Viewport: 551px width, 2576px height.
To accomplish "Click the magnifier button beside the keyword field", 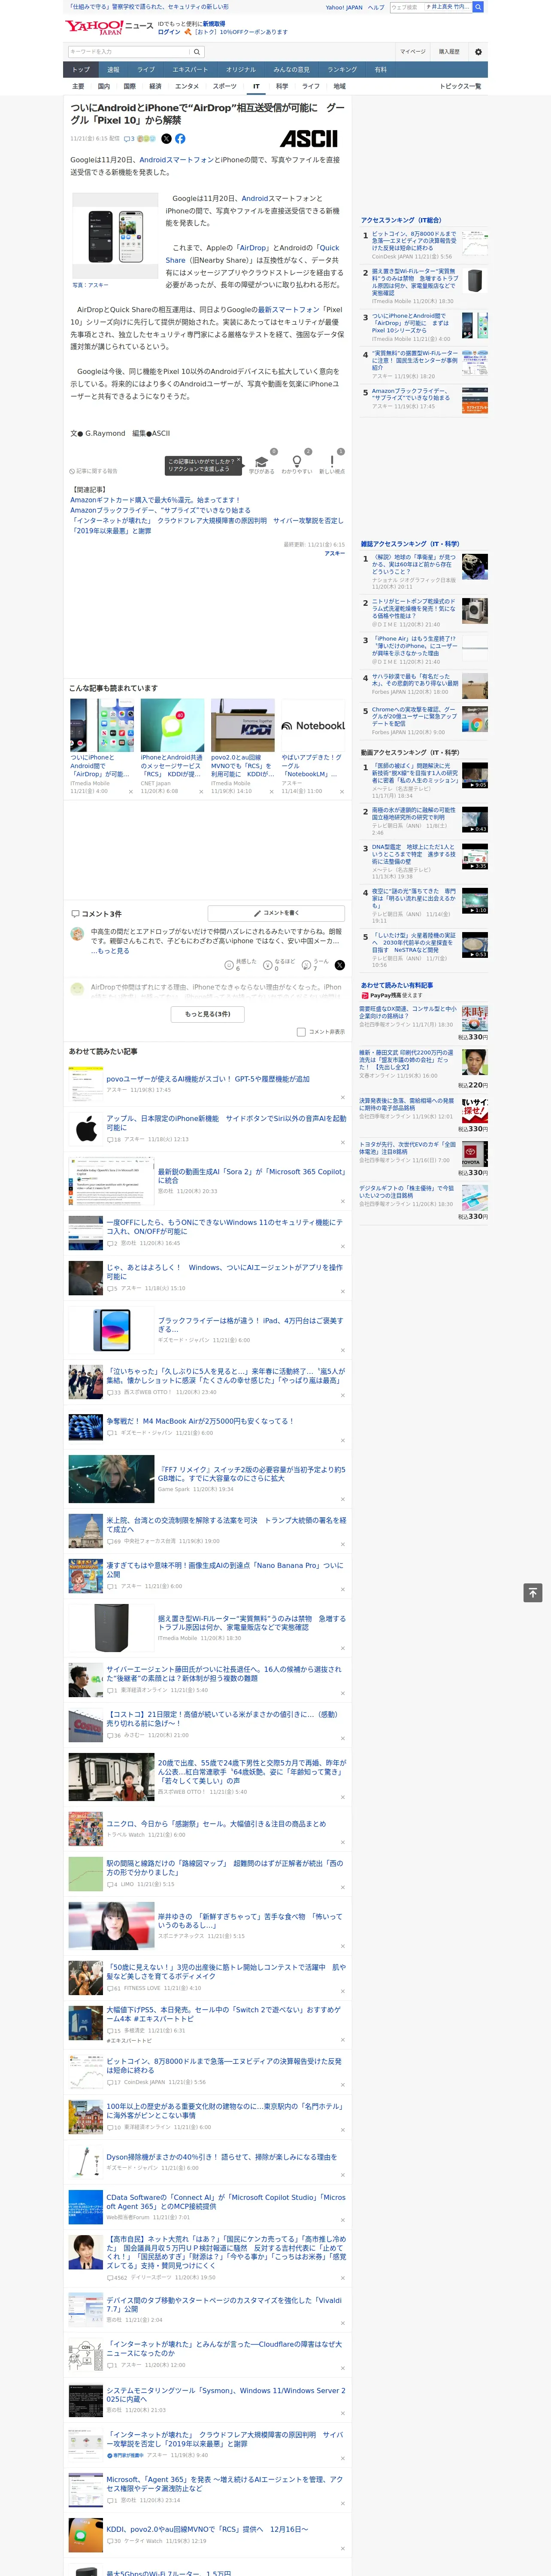I will point(197,52).
